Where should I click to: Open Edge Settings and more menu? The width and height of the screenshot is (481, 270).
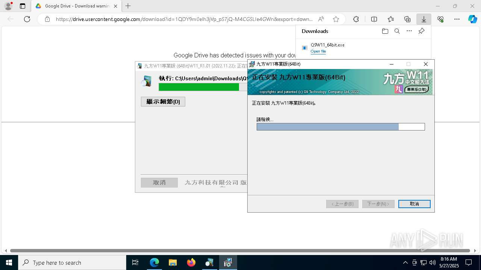(457, 19)
